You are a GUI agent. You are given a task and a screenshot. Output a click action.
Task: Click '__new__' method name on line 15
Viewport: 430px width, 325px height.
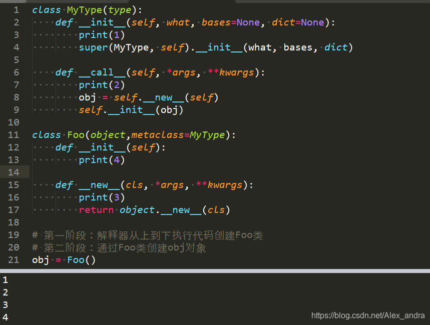(99, 185)
